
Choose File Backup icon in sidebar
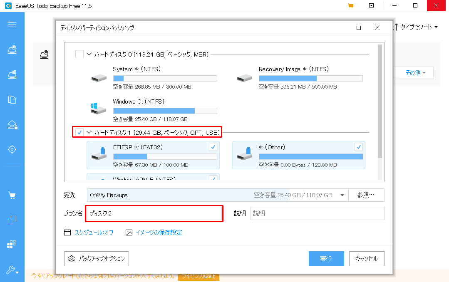pyautogui.click(x=12, y=100)
